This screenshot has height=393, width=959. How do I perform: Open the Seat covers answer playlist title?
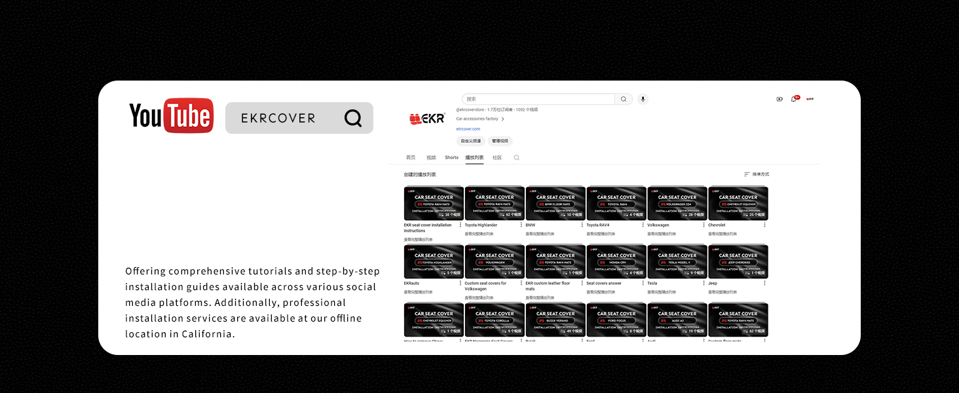pyautogui.click(x=604, y=284)
